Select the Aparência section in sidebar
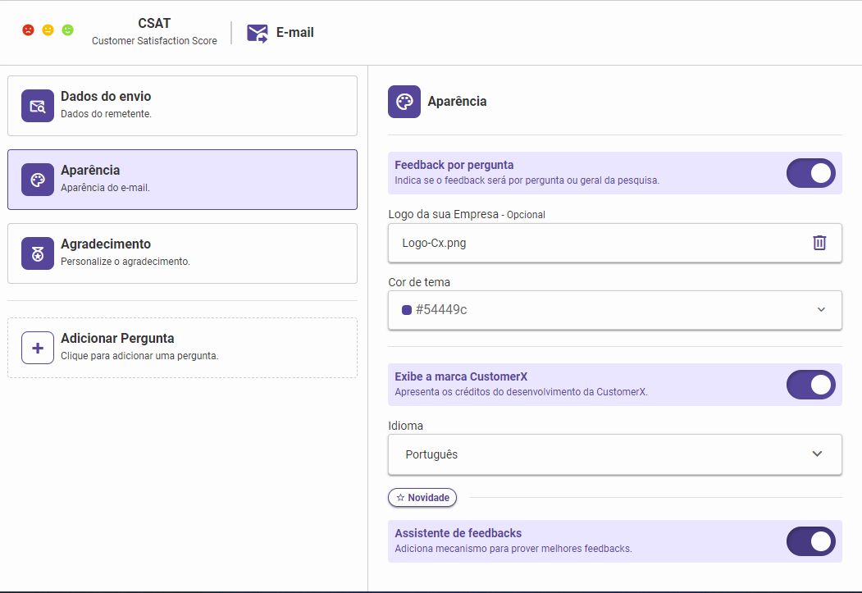Viewport: 862px width, 593px height. click(x=182, y=180)
